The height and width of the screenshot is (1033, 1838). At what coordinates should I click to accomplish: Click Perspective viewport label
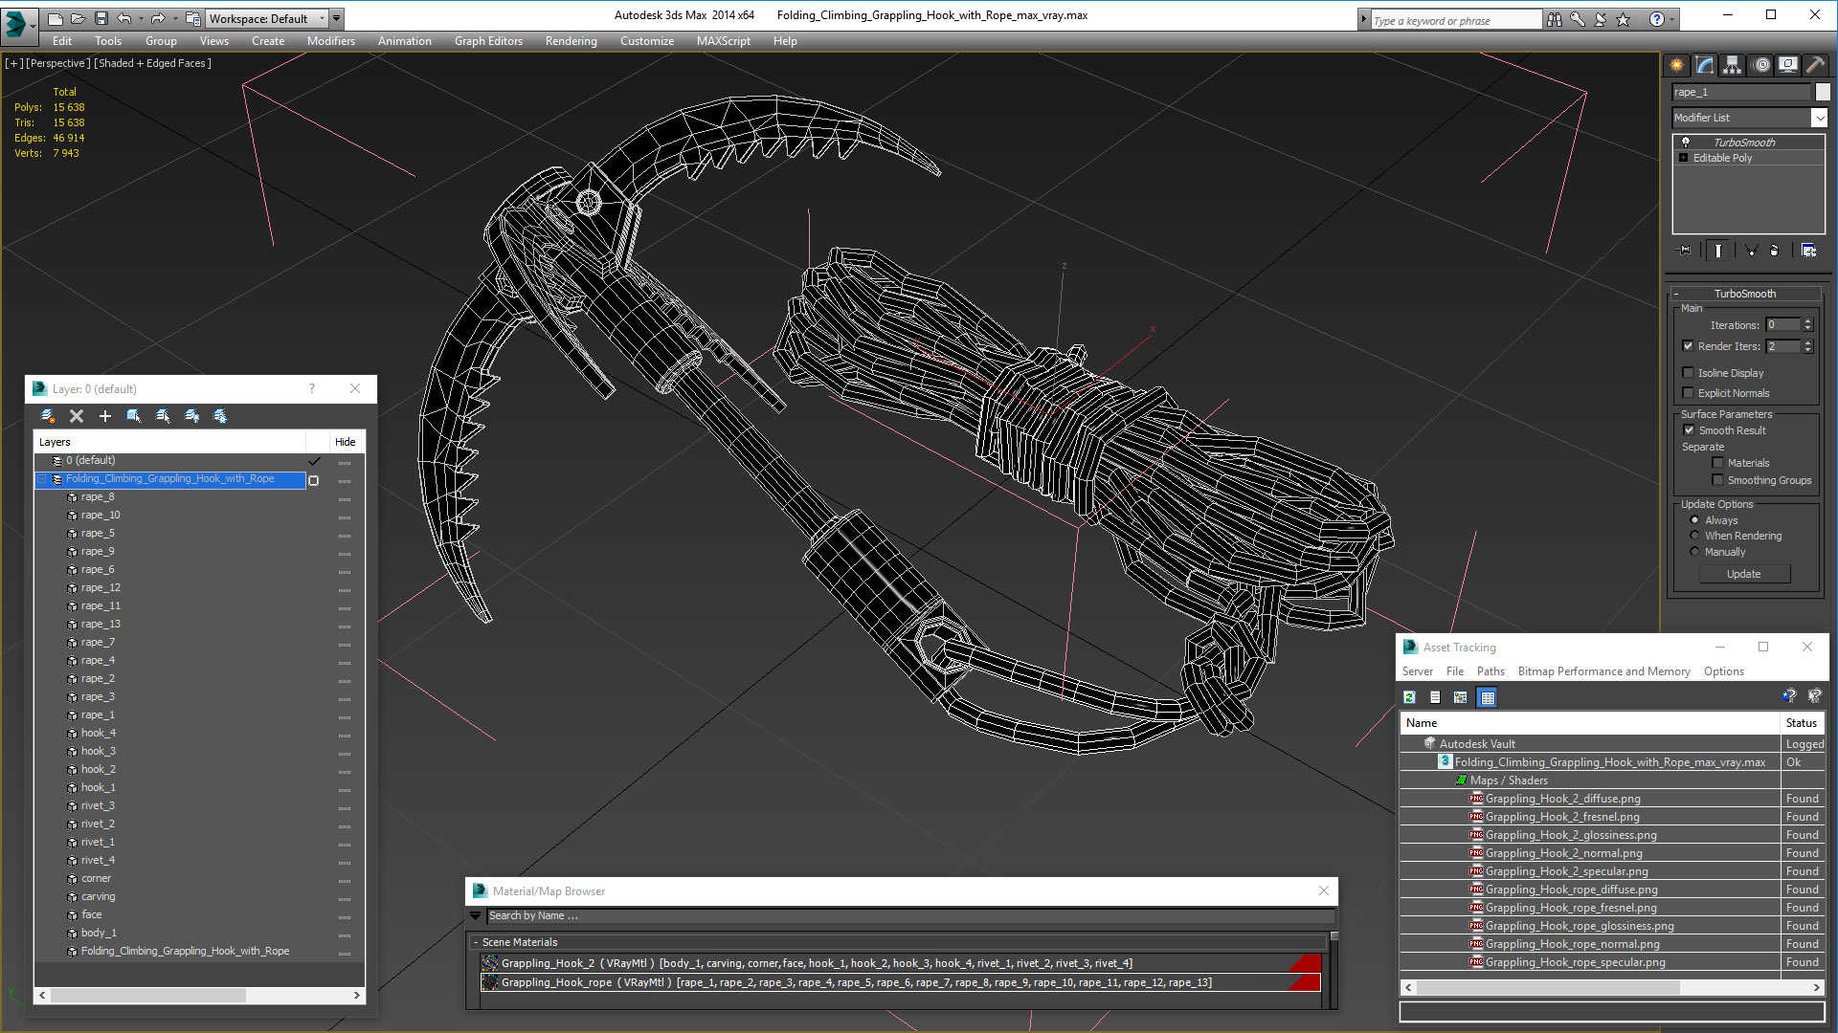57,64
